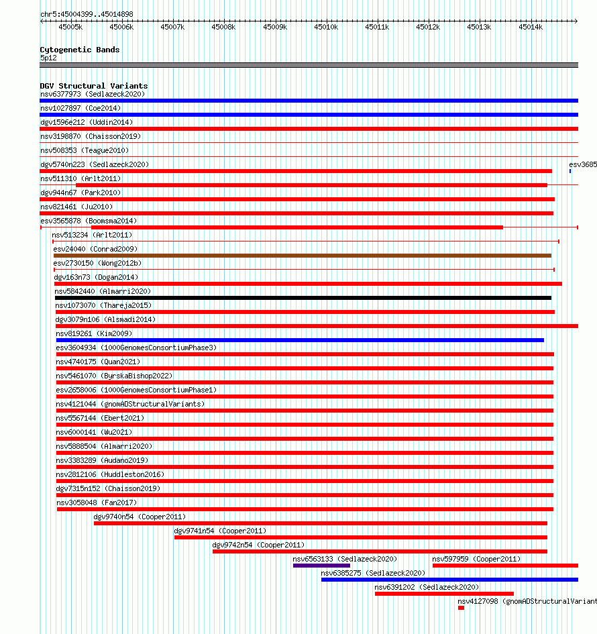
Task: Click esv2658006 (1000GenomesConsortiumPhase1) label
Action: coord(136,390)
